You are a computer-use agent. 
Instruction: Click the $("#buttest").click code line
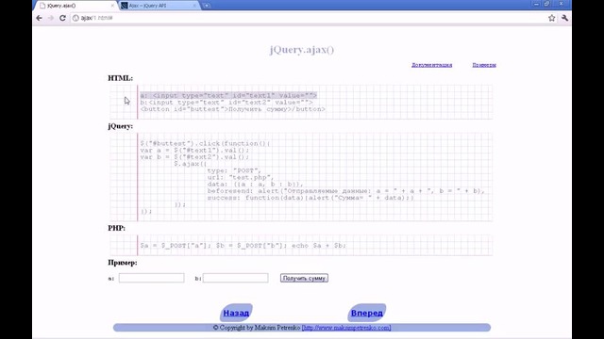[x=206, y=143]
